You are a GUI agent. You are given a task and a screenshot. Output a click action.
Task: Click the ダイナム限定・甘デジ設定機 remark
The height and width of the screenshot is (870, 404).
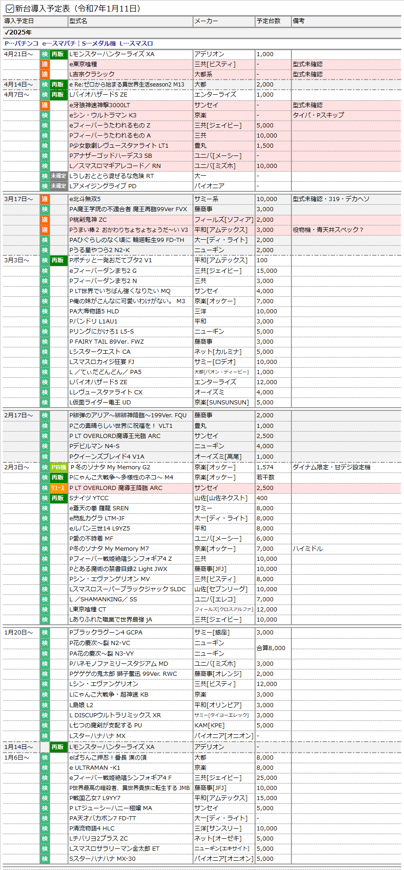coord(331,467)
